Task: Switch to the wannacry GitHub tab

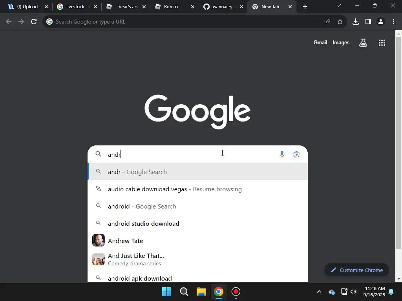Action: tap(222, 7)
